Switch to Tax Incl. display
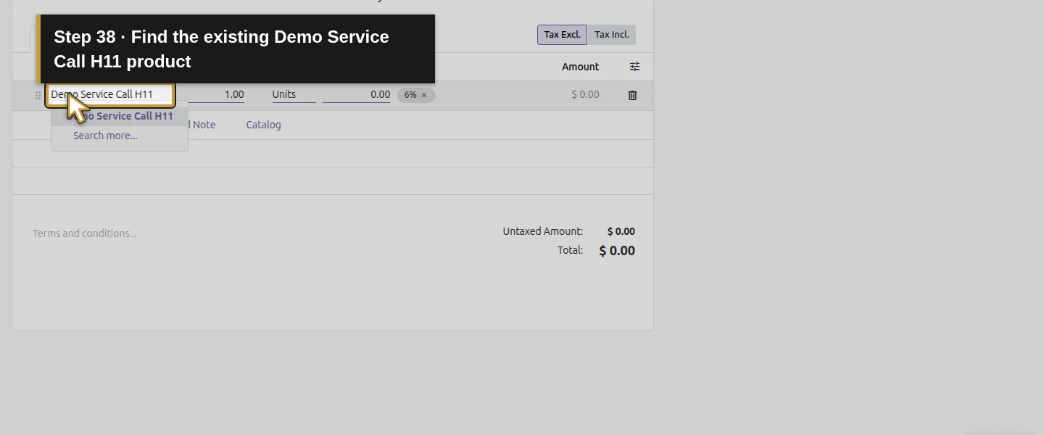The height and width of the screenshot is (435, 1044). 611,35
